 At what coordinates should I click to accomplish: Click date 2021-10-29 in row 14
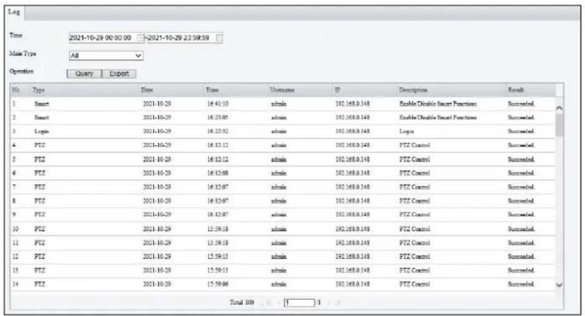(157, 284)
